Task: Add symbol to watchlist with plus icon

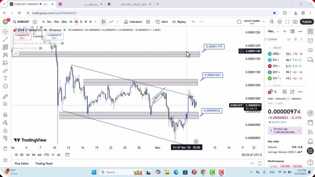Action: pyautogui.click(x=285, y=31)
